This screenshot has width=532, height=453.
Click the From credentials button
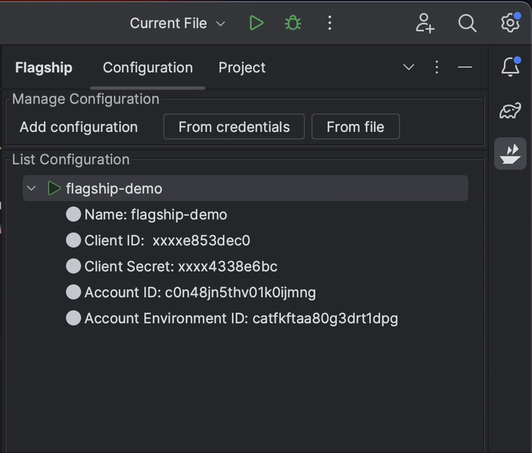[x=234, y=127]
